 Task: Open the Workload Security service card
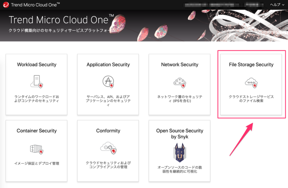[36, 84]
